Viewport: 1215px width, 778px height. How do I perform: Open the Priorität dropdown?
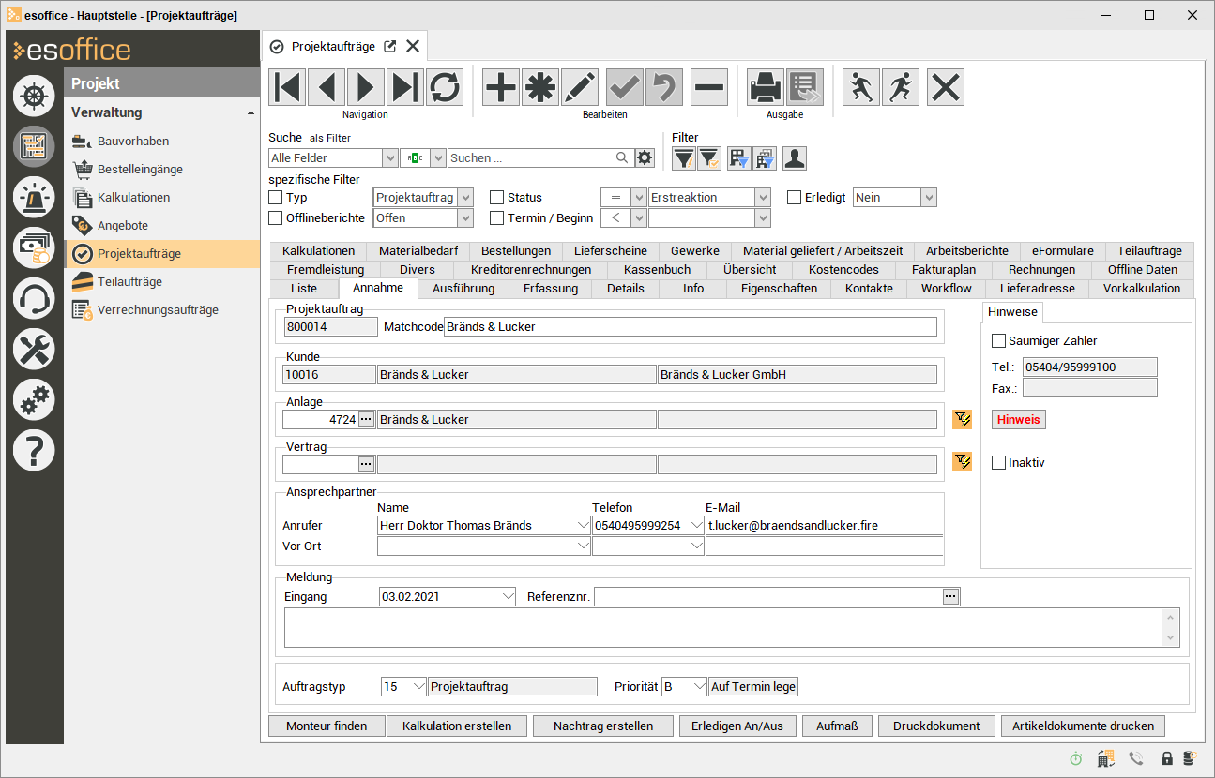coord(698,687)
